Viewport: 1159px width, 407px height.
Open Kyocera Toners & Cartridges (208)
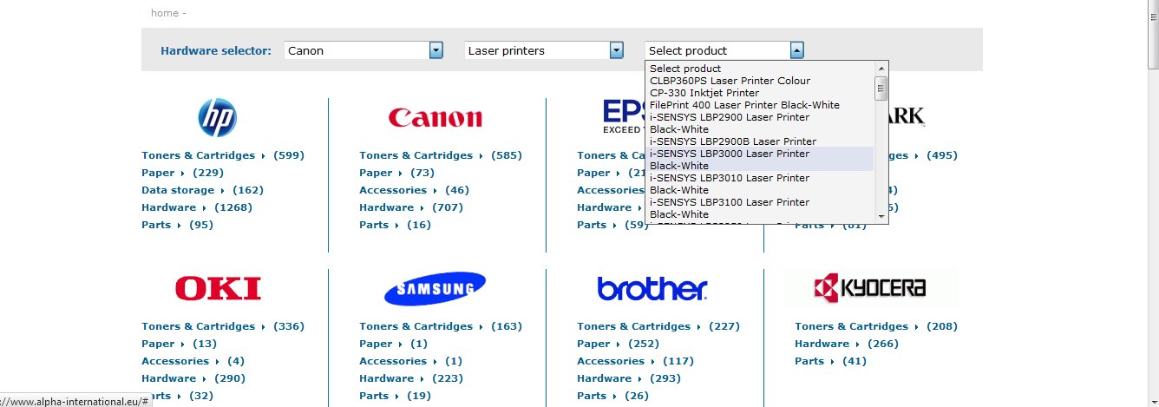(x=876, y=326)
